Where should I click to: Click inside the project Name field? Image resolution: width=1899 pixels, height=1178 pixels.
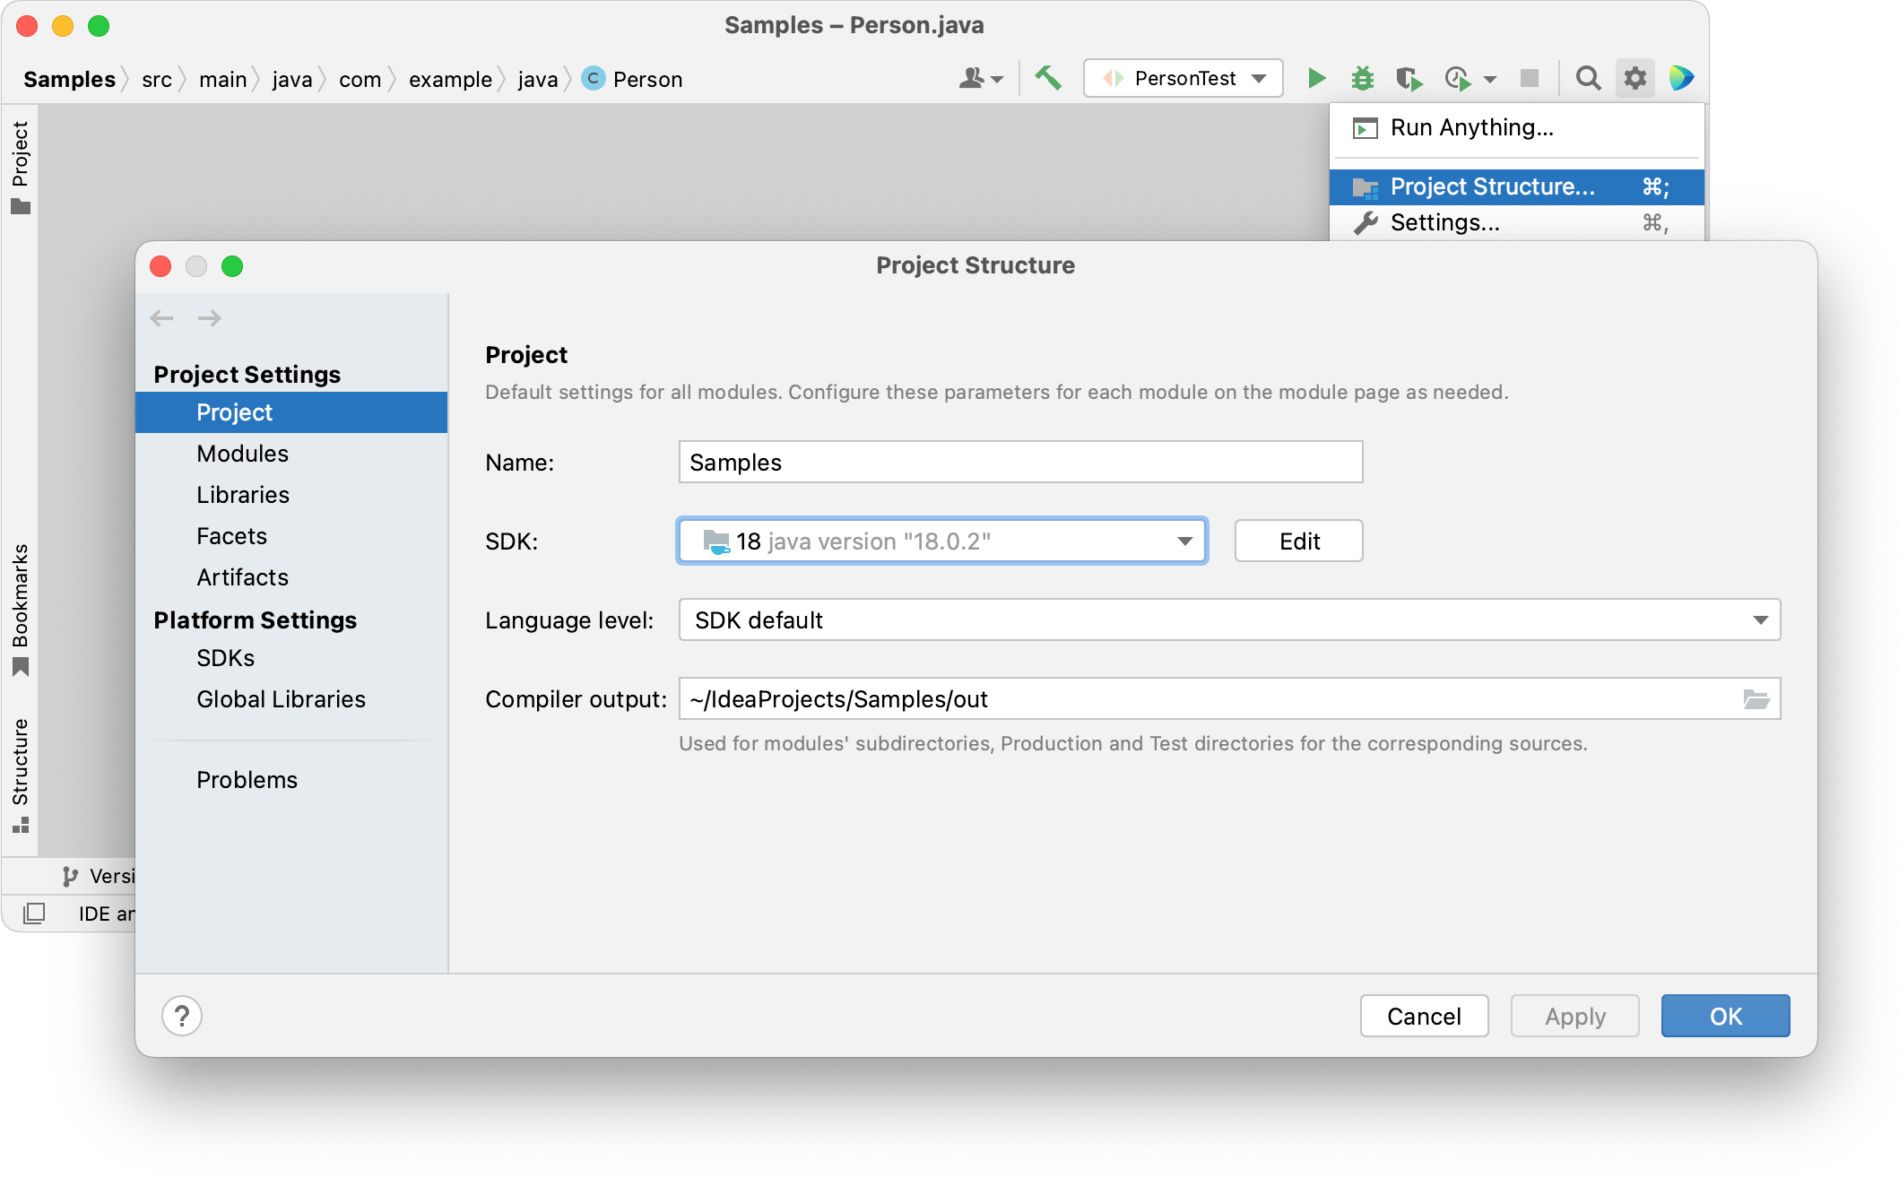1020,462
